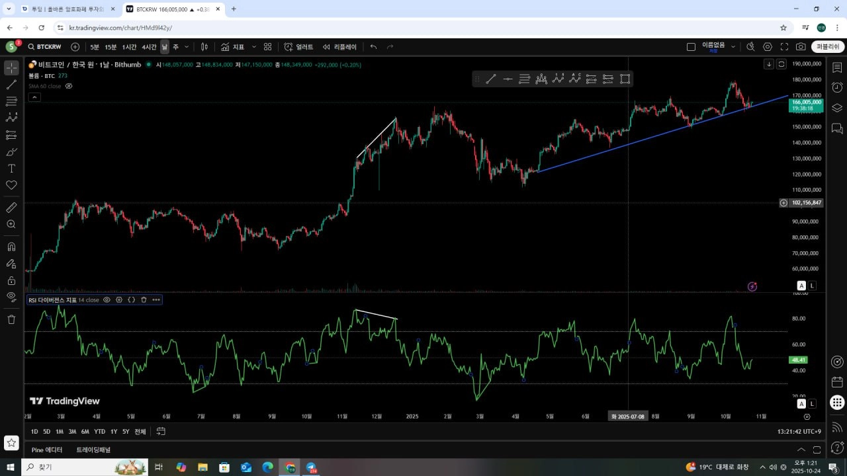Viewport: 847px width, 476px height.
Task: Click the 퍼블리쉬 publish button
Action: click(828, 47)
